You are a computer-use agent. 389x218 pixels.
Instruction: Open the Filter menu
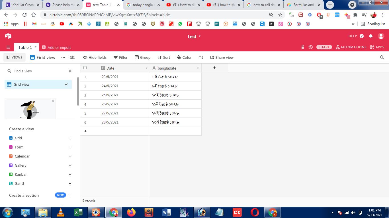tap(120, 57)
